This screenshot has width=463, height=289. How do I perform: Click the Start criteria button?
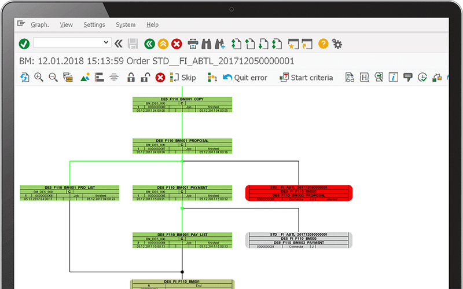pos(306,78)
